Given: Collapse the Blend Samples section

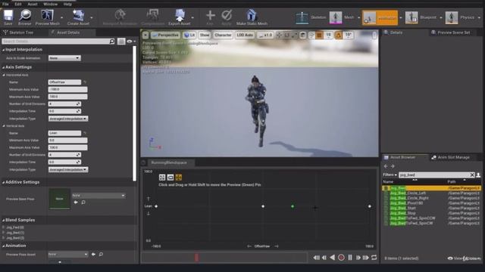Looking at the screenshot, I should (x=3, y=220).
